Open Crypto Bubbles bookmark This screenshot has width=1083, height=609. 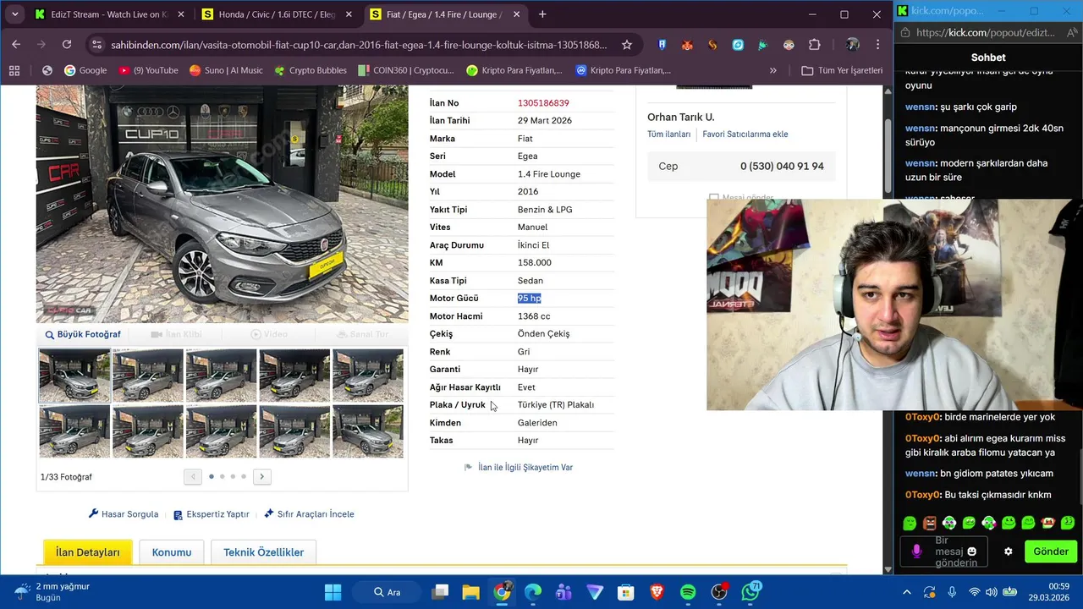(x=310, y=70)
